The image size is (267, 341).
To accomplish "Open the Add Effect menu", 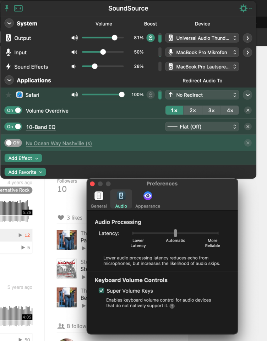I will click(23, 158).
